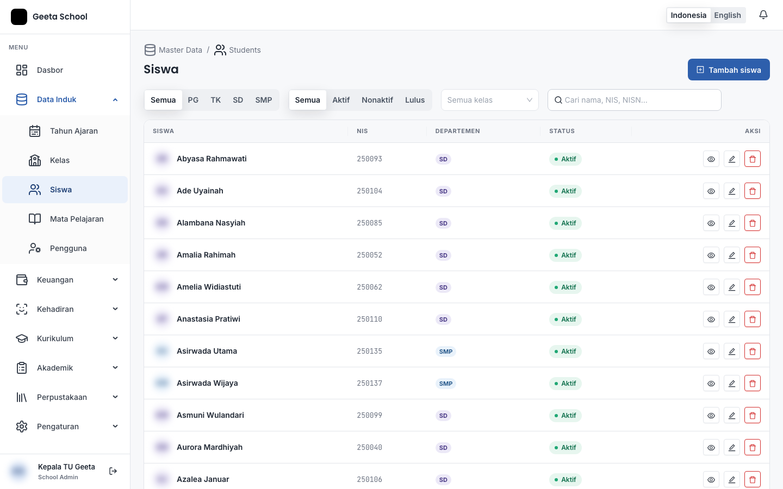Collapse the Data Induk menu

point(65,99)
